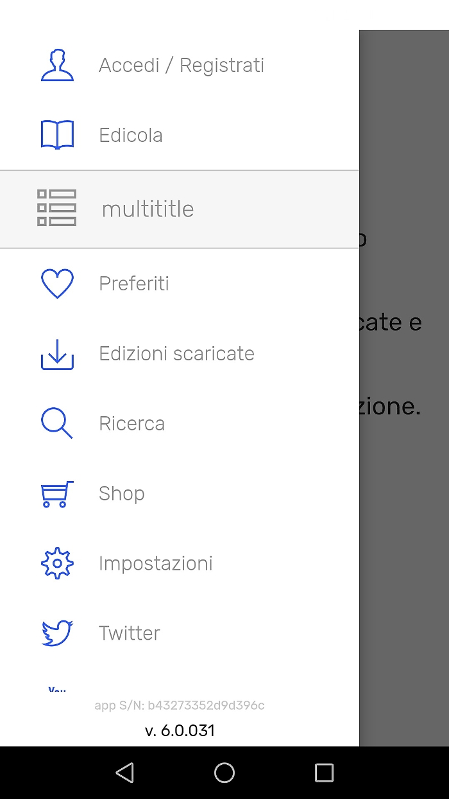Tap the app S/N serial text
Viewport: 449px width, 799px height.
[180, 705]
